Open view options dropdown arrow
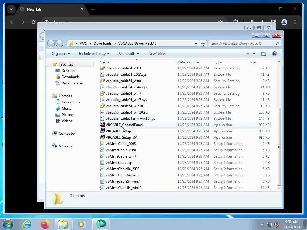This screenshot has width=307, height=230. (x=254, y=54)
